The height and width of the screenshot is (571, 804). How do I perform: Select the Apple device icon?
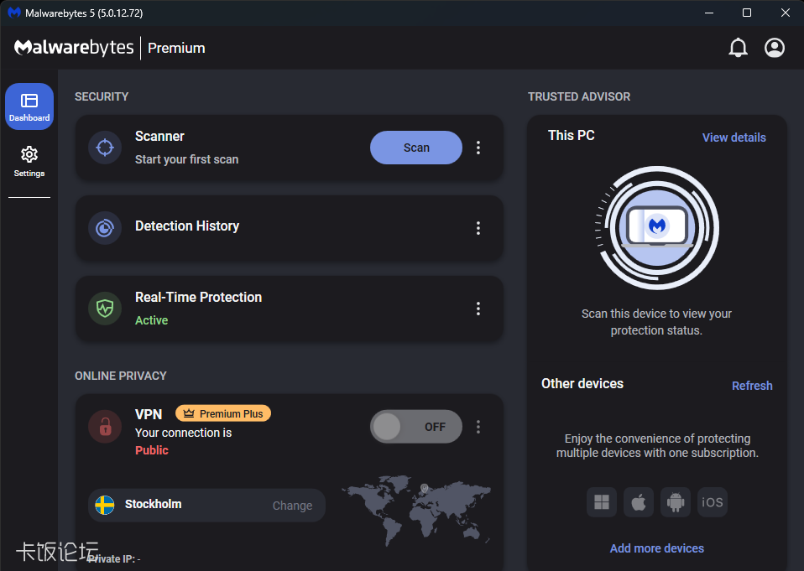[638, 501]
